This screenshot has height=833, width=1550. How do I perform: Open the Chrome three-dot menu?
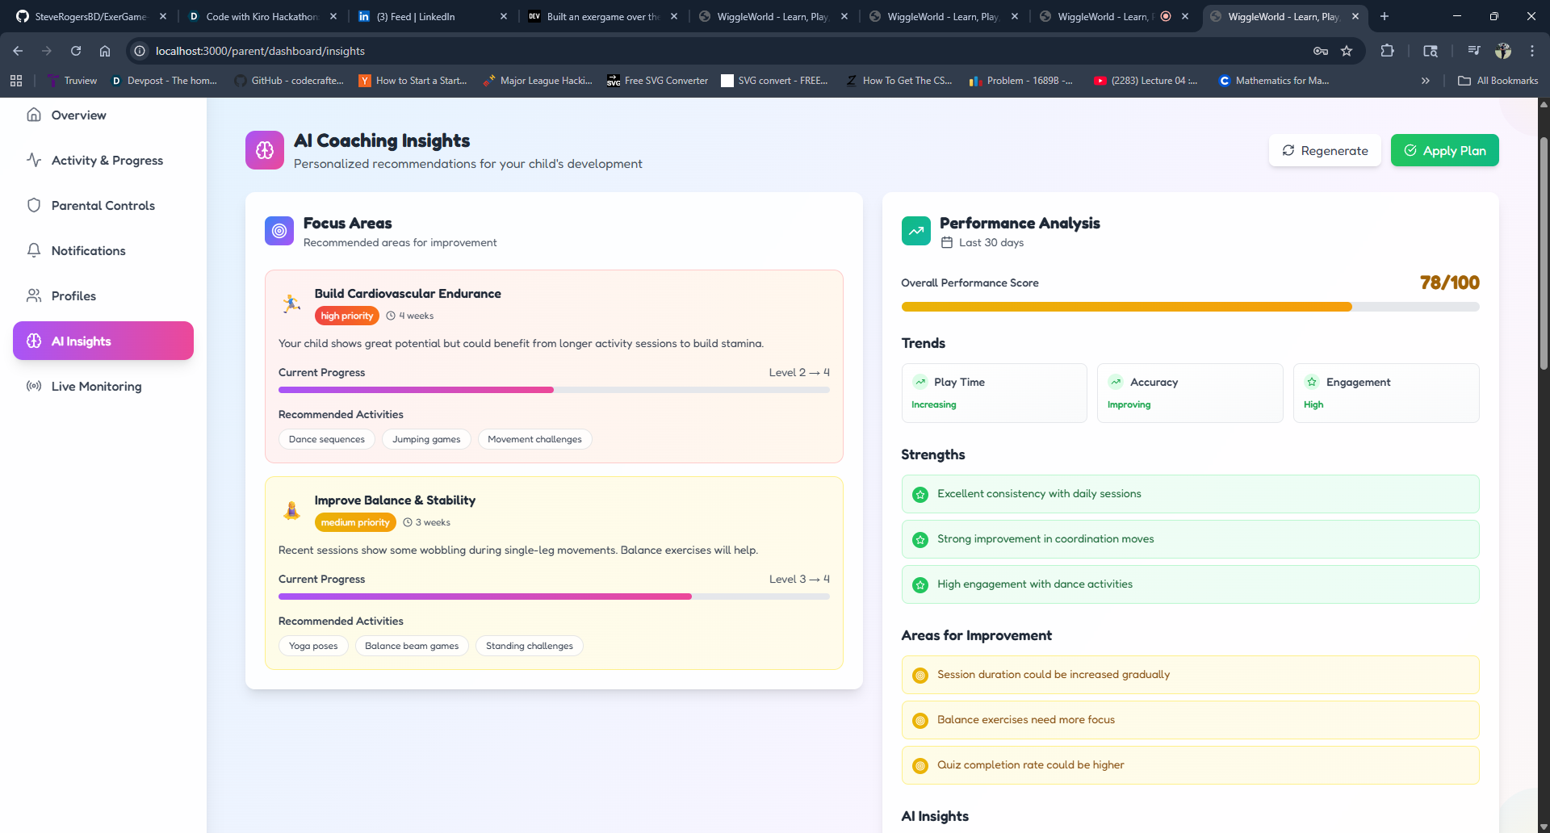coord(1532,51)
